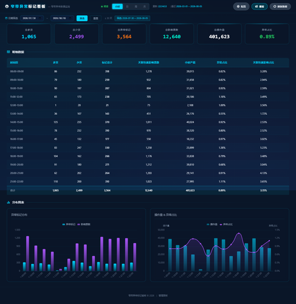
Task: Click the 少货 column header
Action: point(79,63)
